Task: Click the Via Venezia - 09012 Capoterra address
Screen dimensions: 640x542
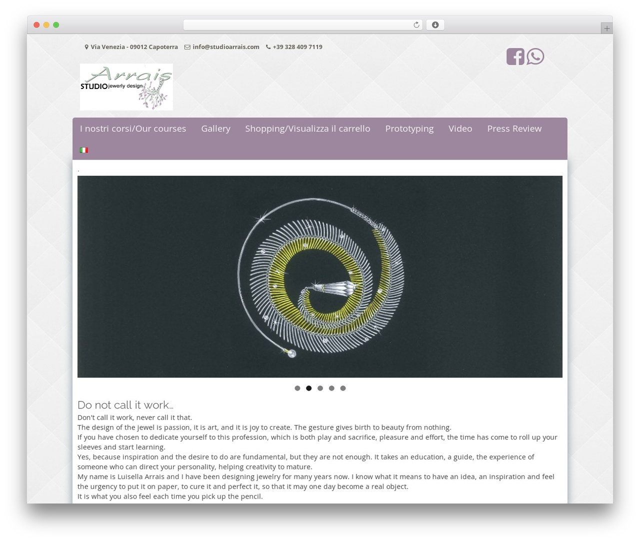Action: pos(134,47)
